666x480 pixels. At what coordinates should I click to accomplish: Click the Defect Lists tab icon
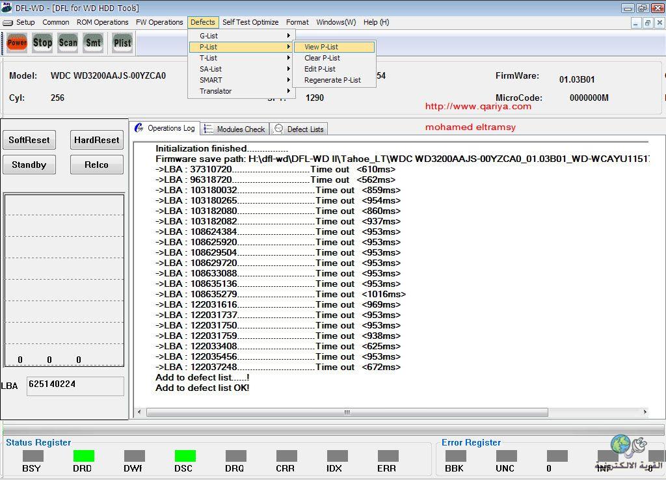tap(278, 129)
